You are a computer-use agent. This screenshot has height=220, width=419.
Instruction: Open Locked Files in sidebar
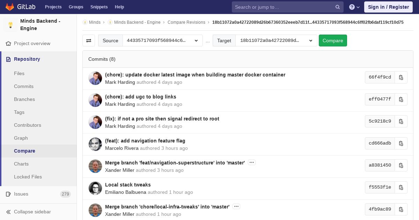[28, 177]
